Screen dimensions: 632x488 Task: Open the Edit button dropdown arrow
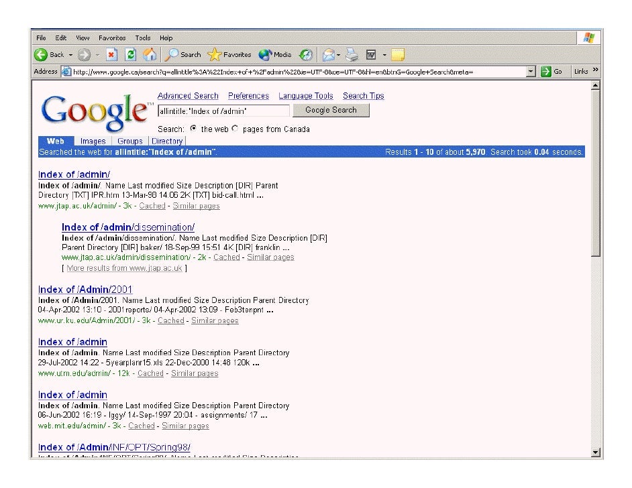point(384,55)
